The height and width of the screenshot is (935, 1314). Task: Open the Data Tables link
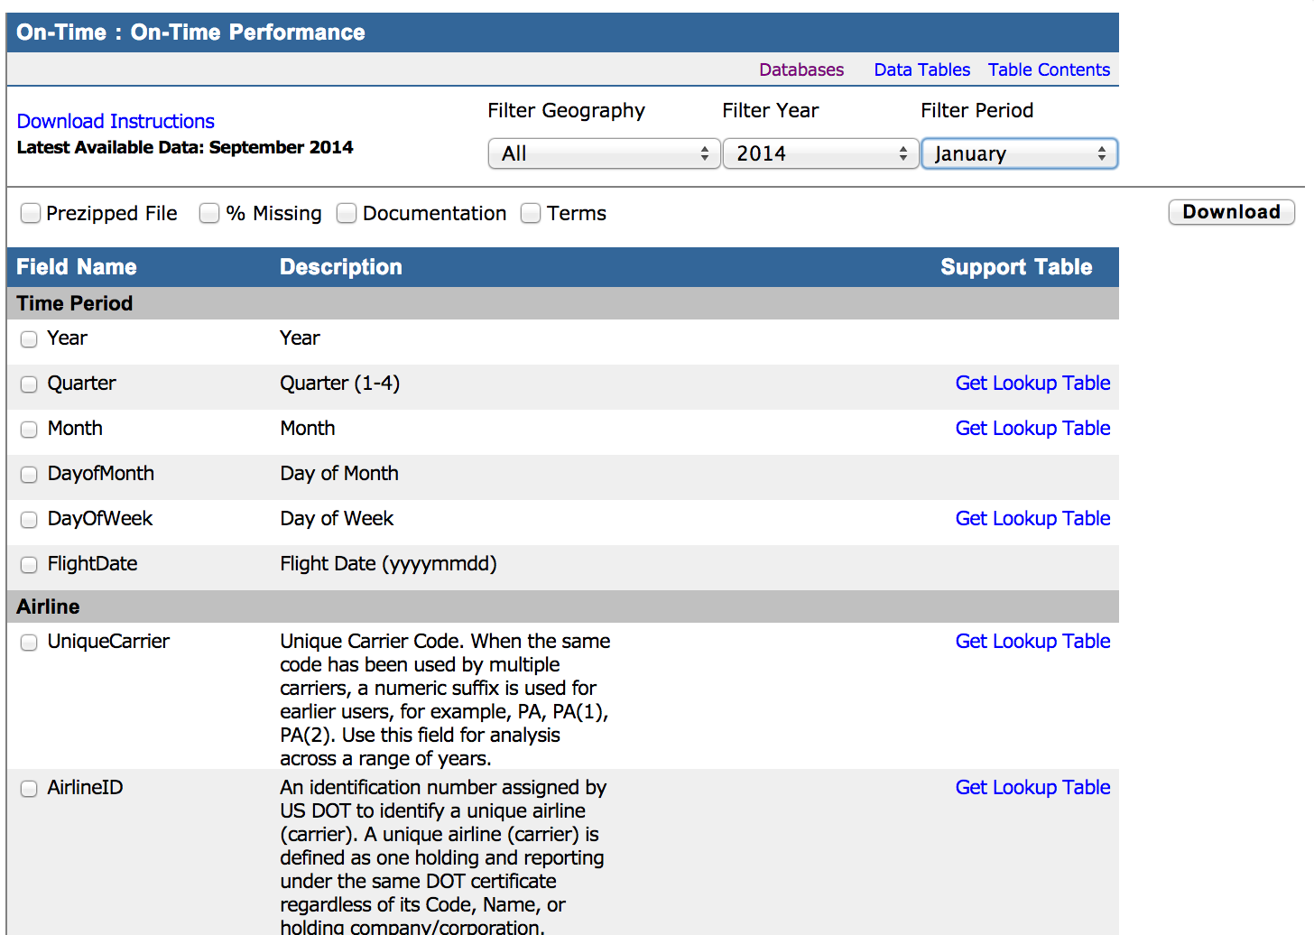coord(921,69)
